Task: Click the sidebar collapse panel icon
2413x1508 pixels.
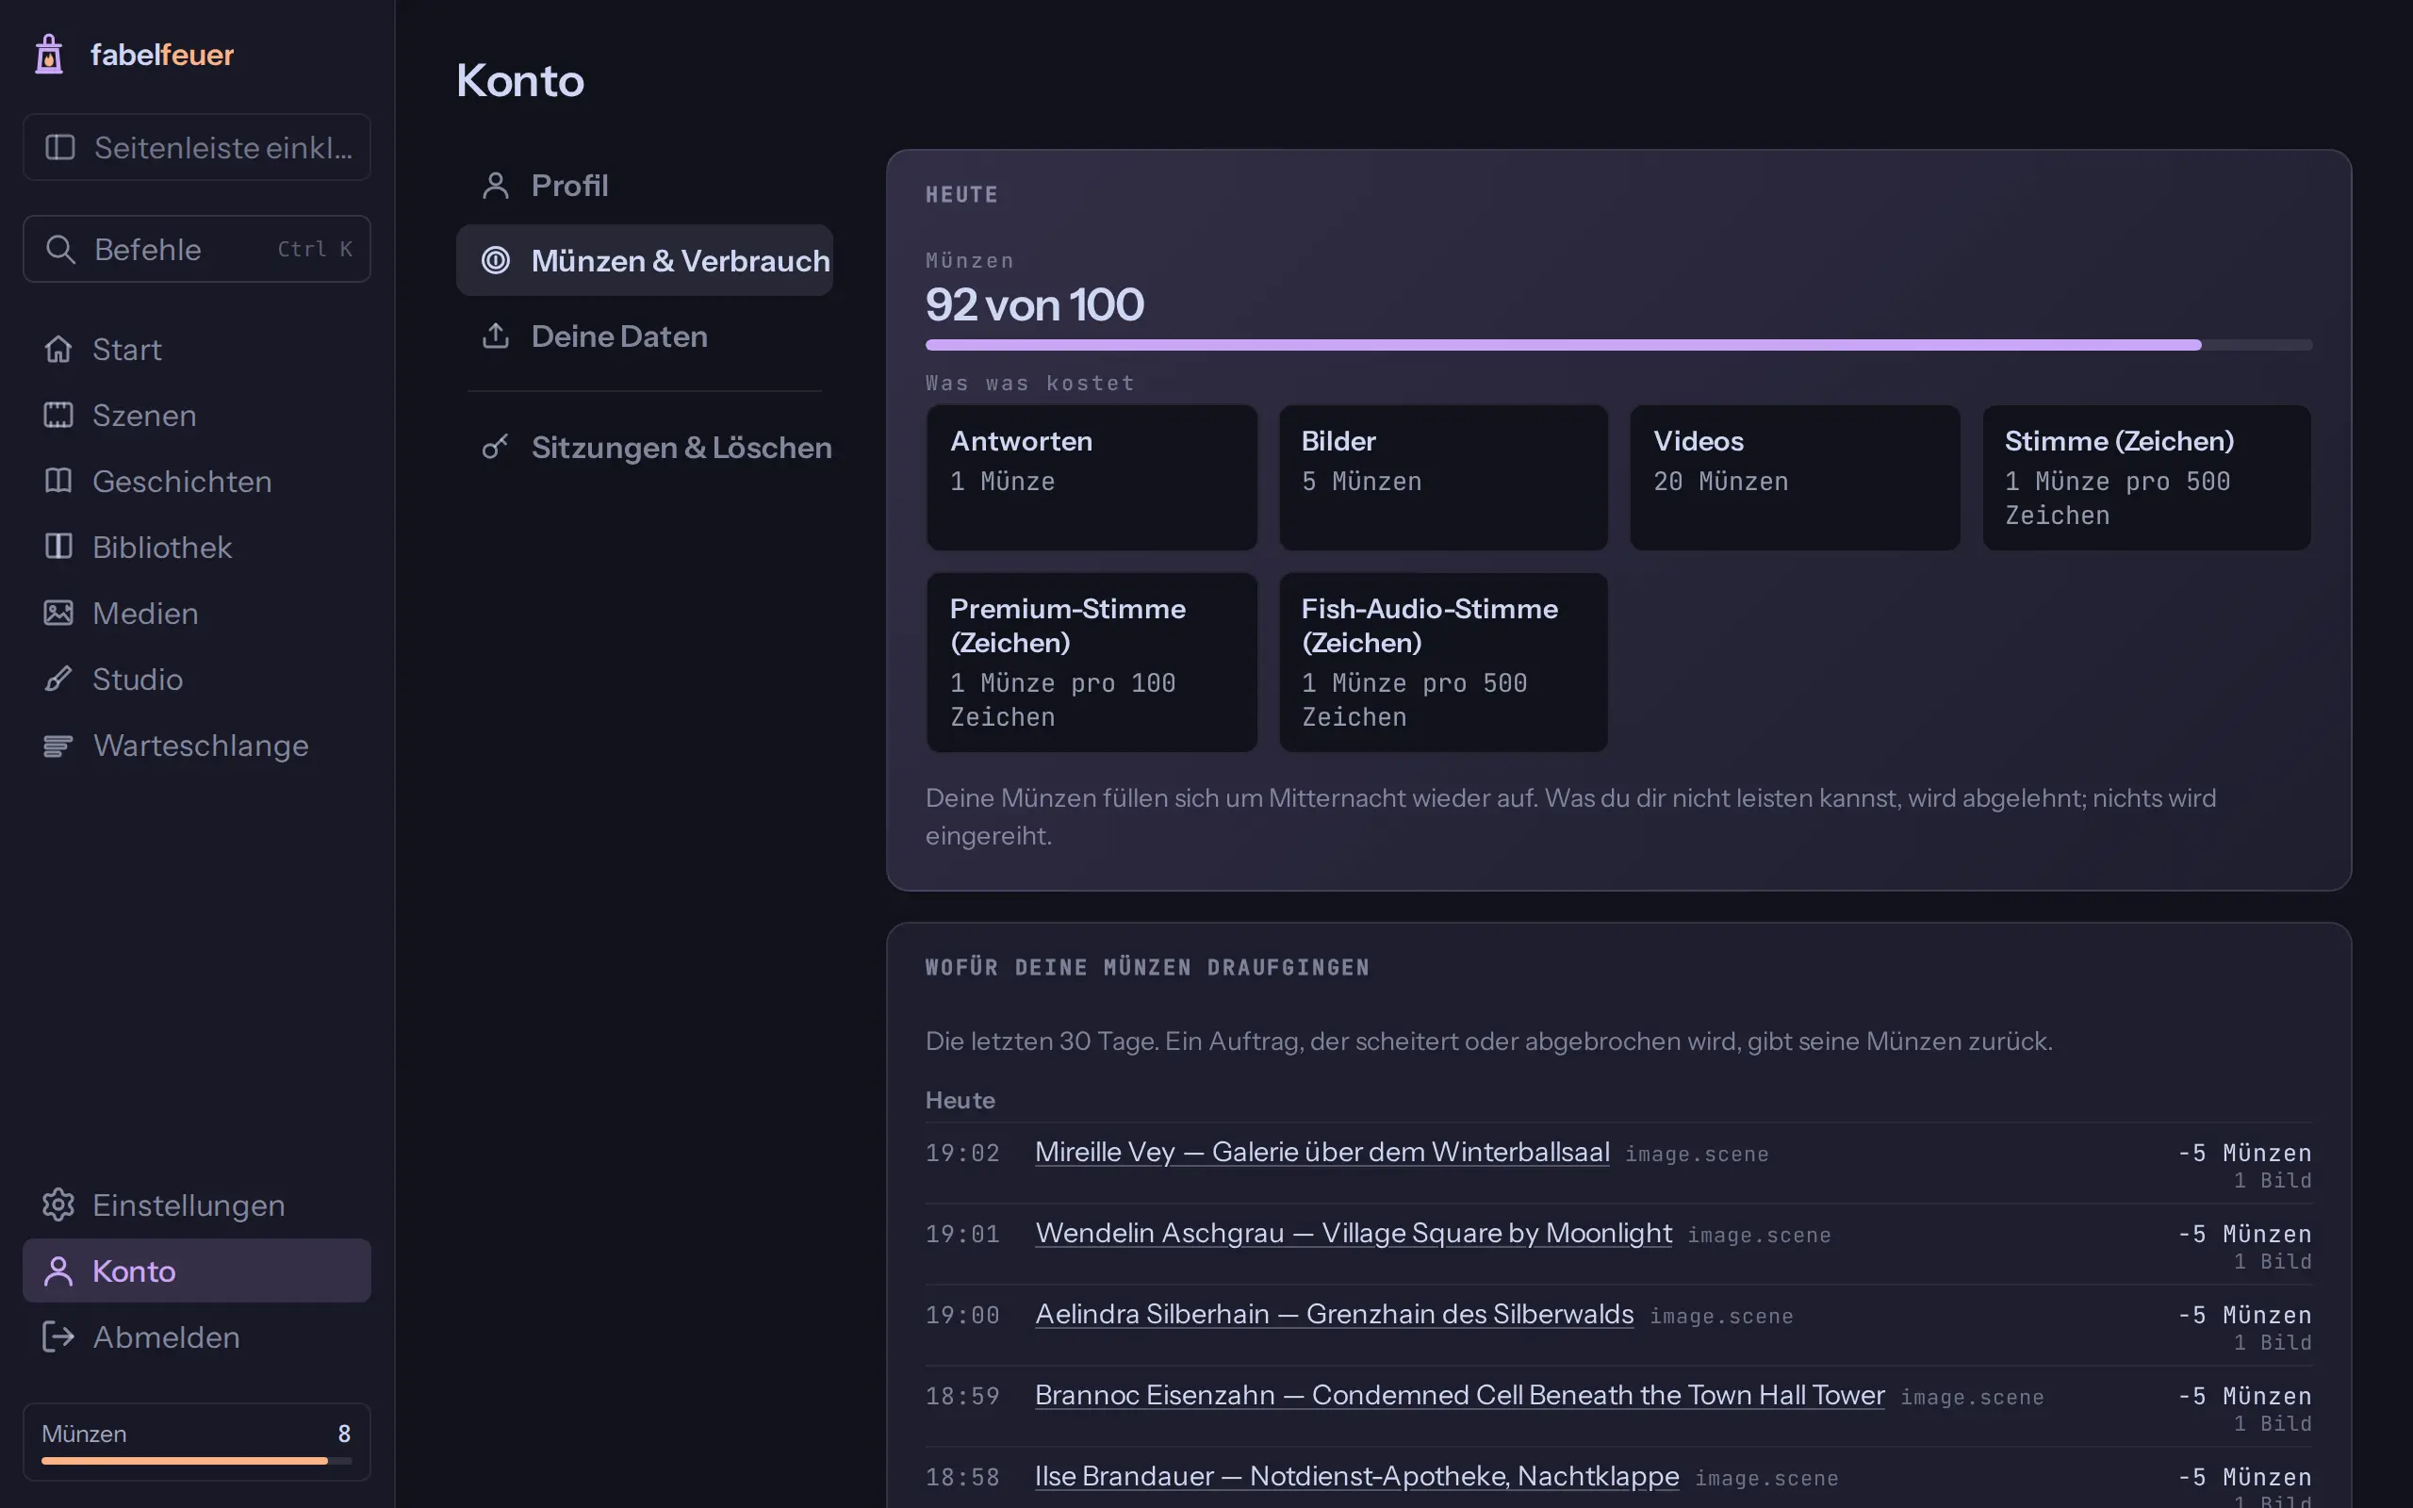Action: [59, 148]
